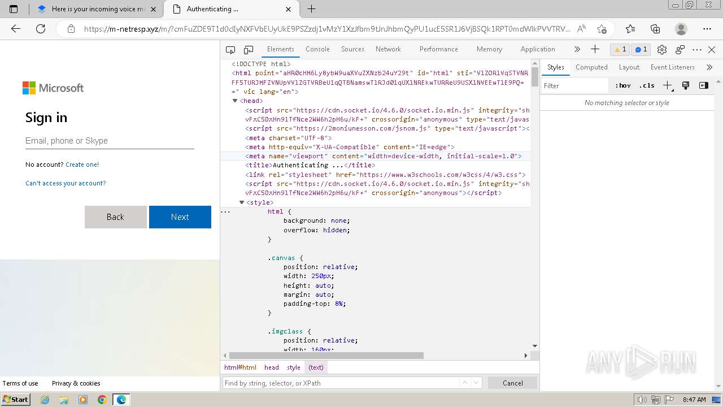Click the new style rule plus icon
The height and width of the screenshot is (407, 723).
tap(668, 86)
